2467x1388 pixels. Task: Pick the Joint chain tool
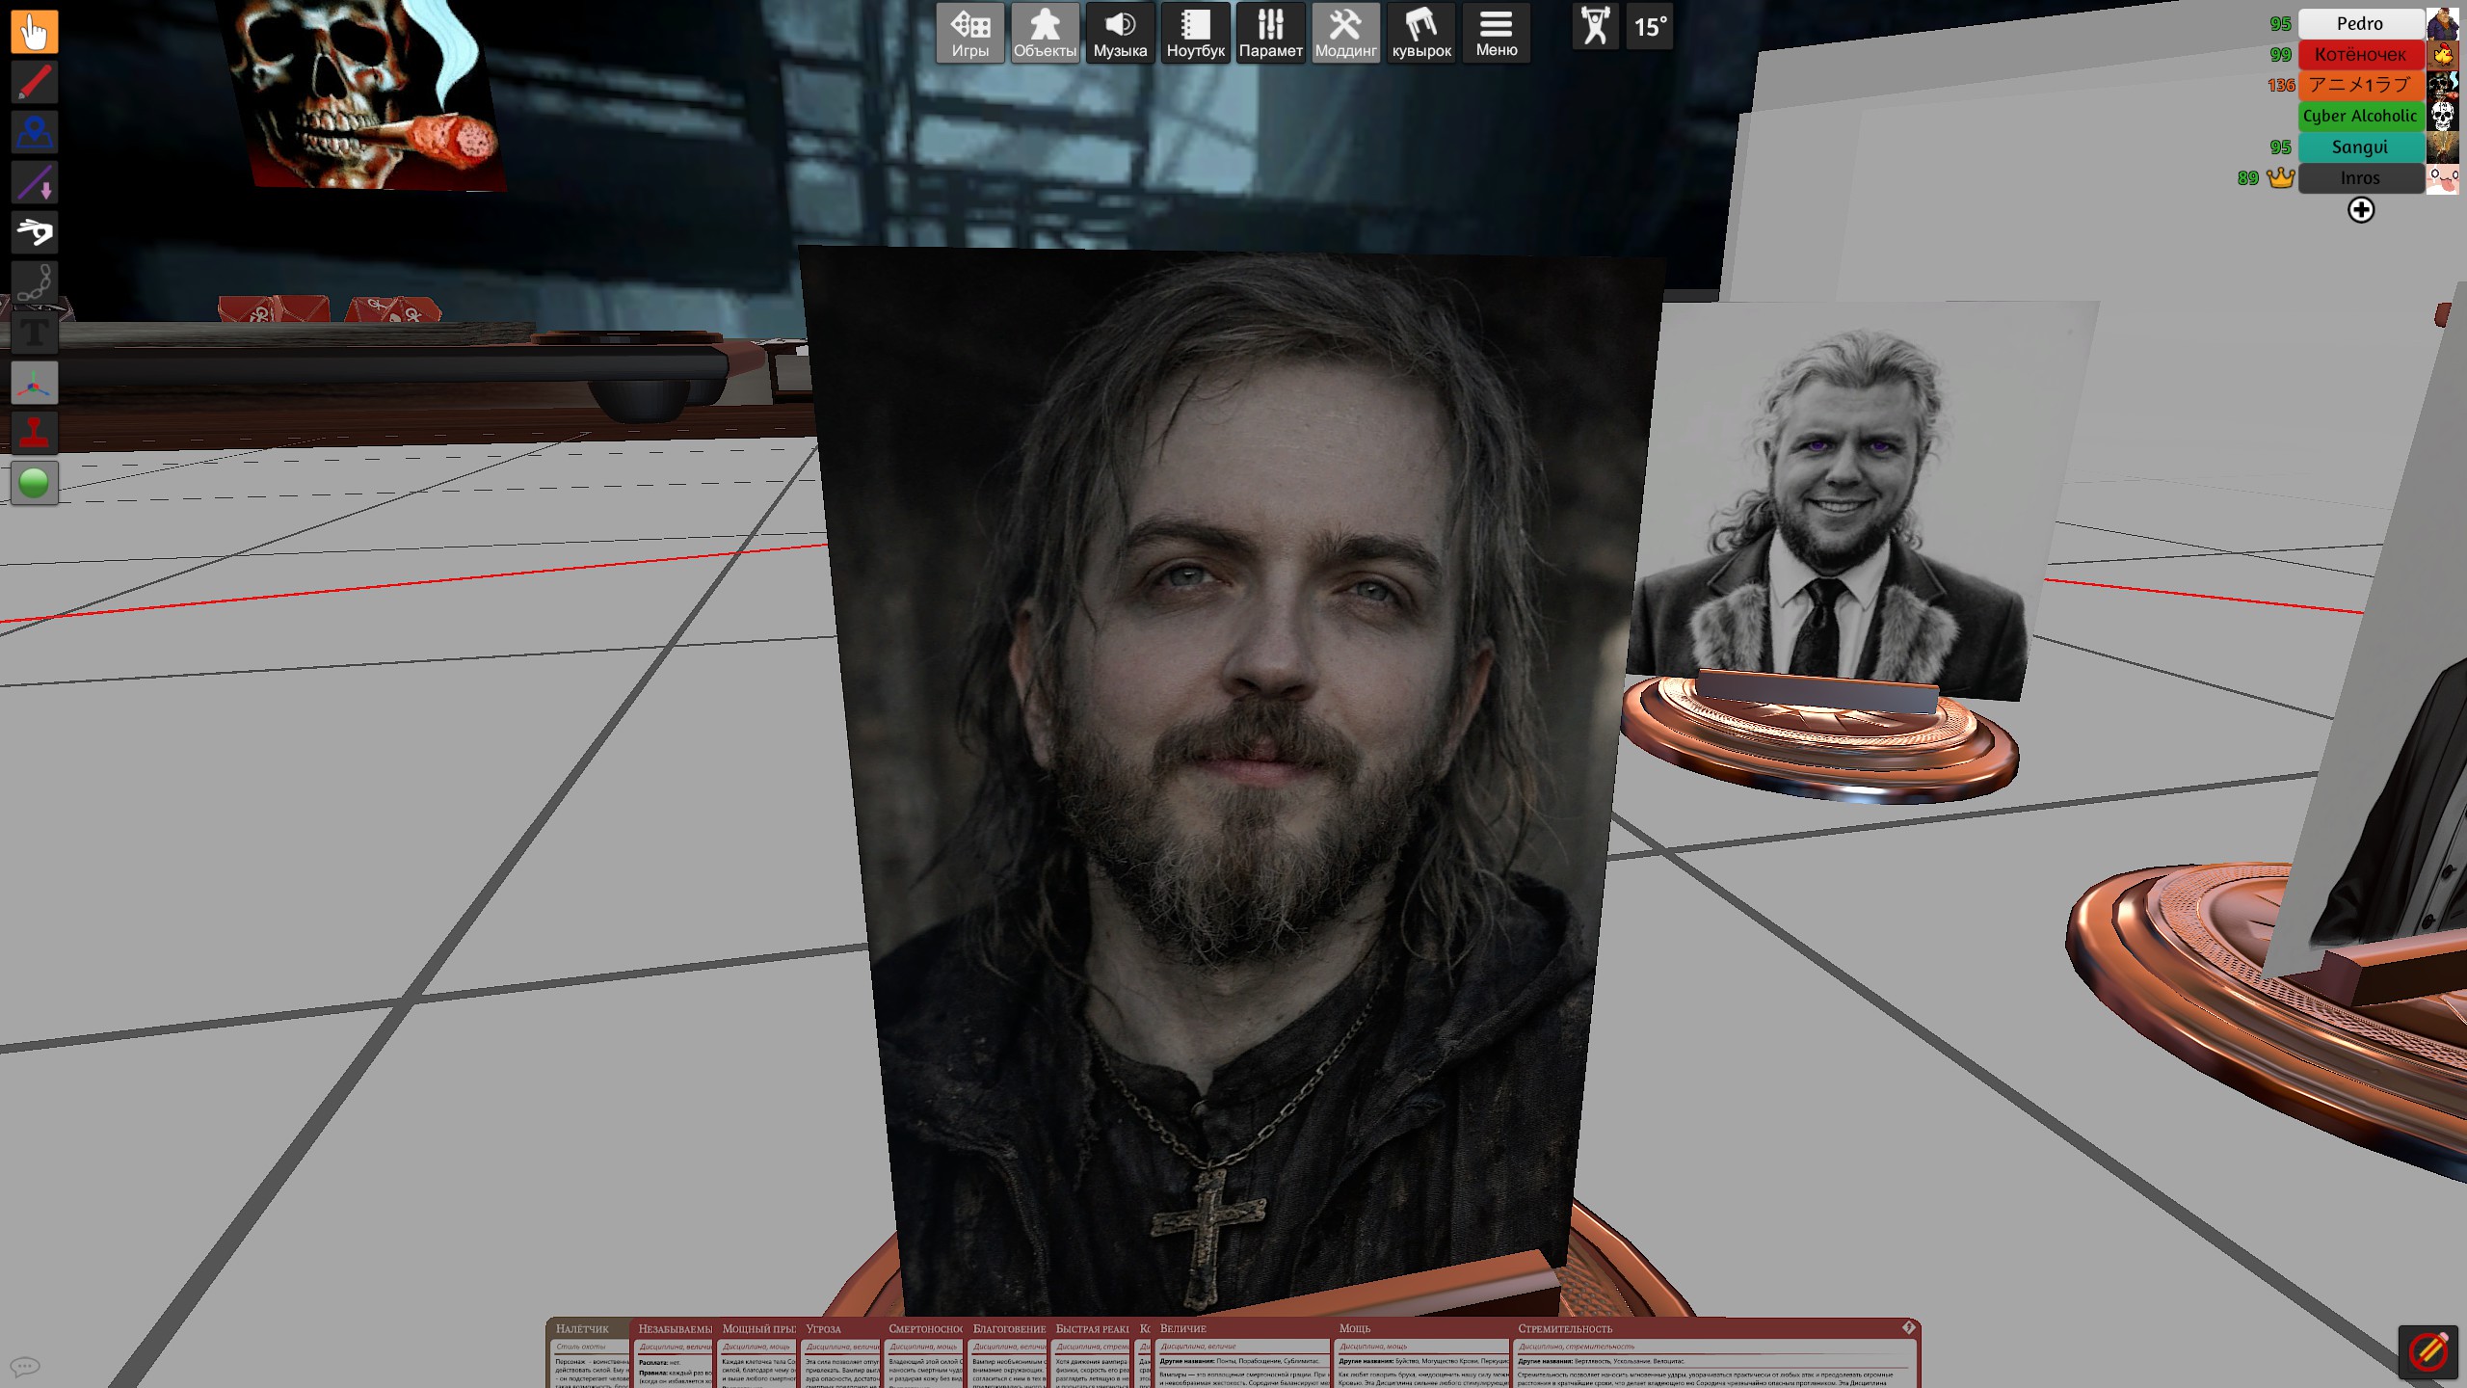(x=34, y=282)
